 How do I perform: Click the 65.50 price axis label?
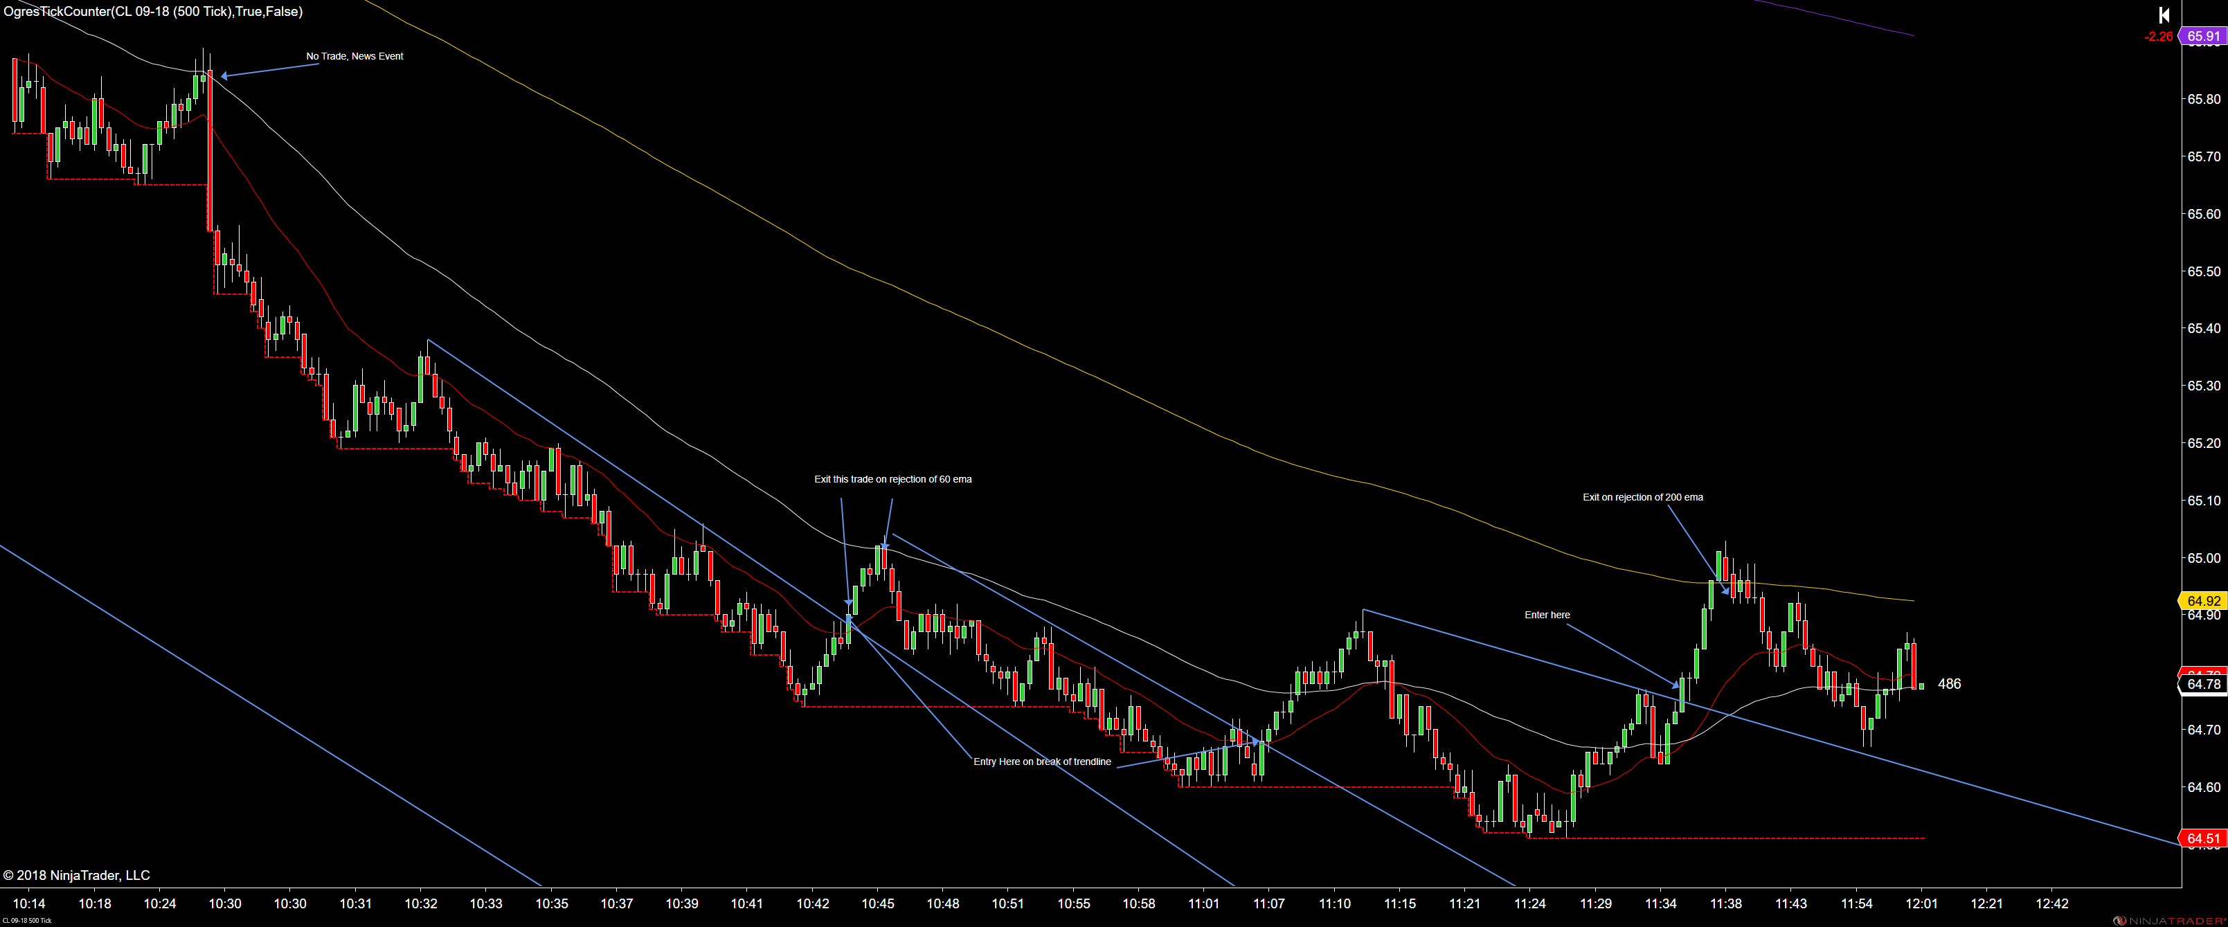pyautogui.click(x=2204, y=271)
